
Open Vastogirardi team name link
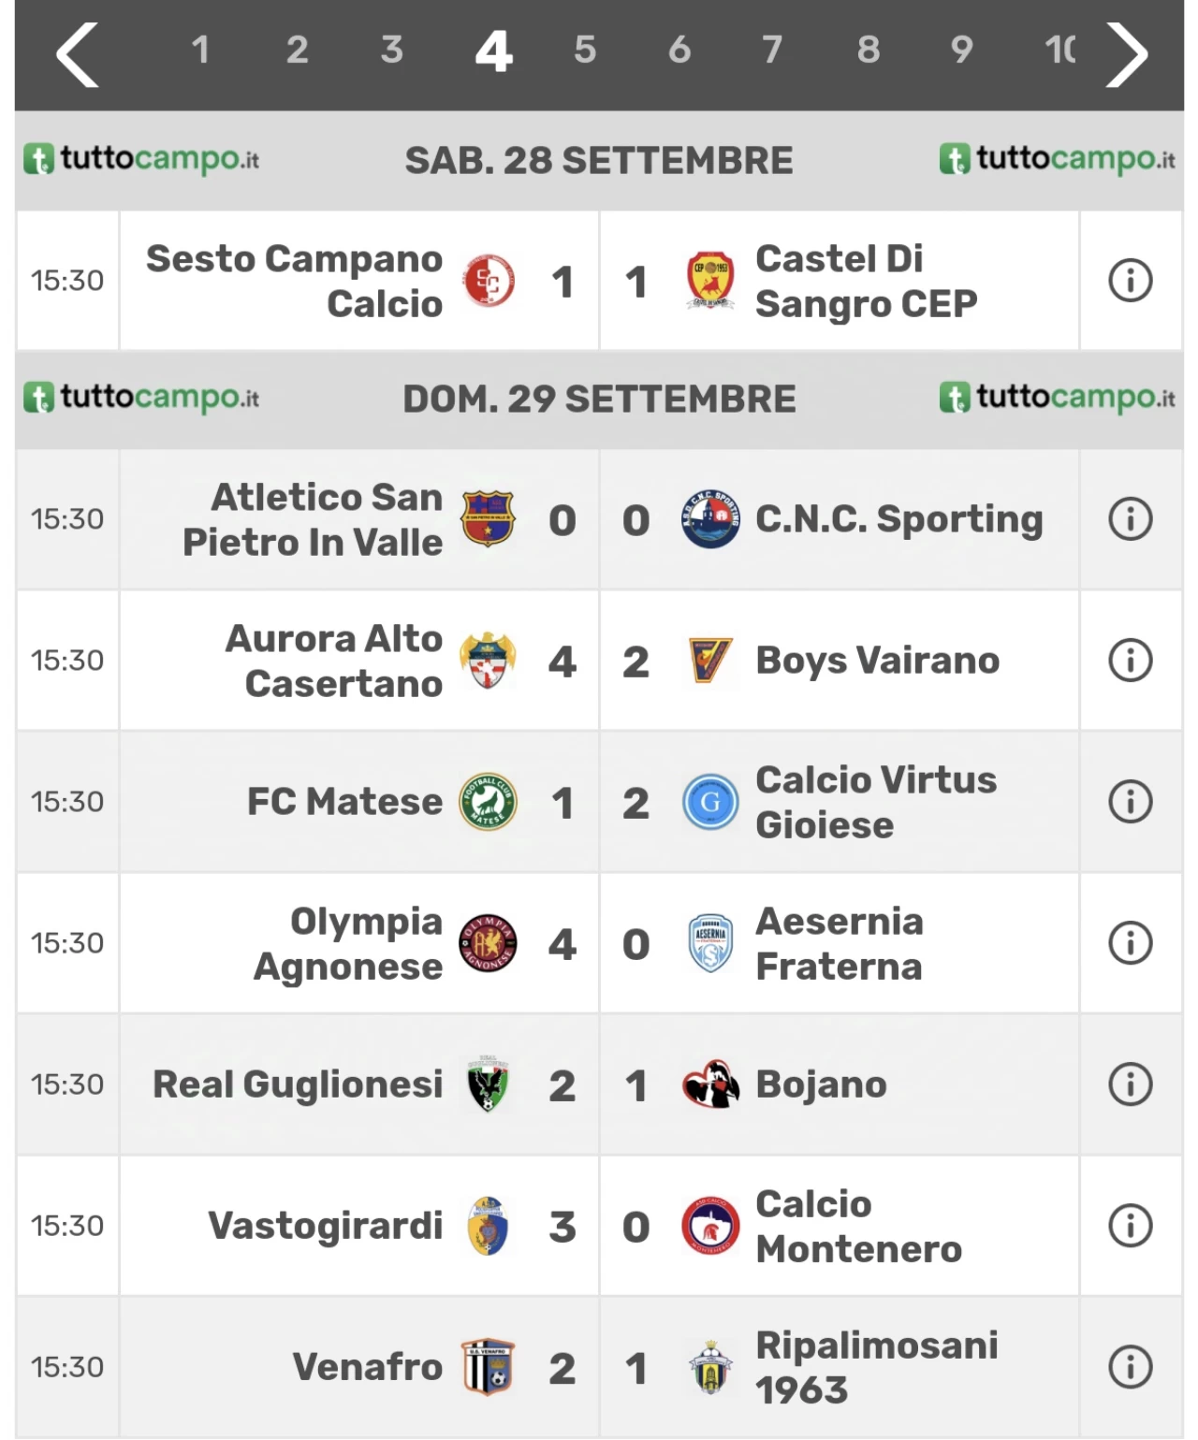pyautogui.click(x=325, y=1226)
